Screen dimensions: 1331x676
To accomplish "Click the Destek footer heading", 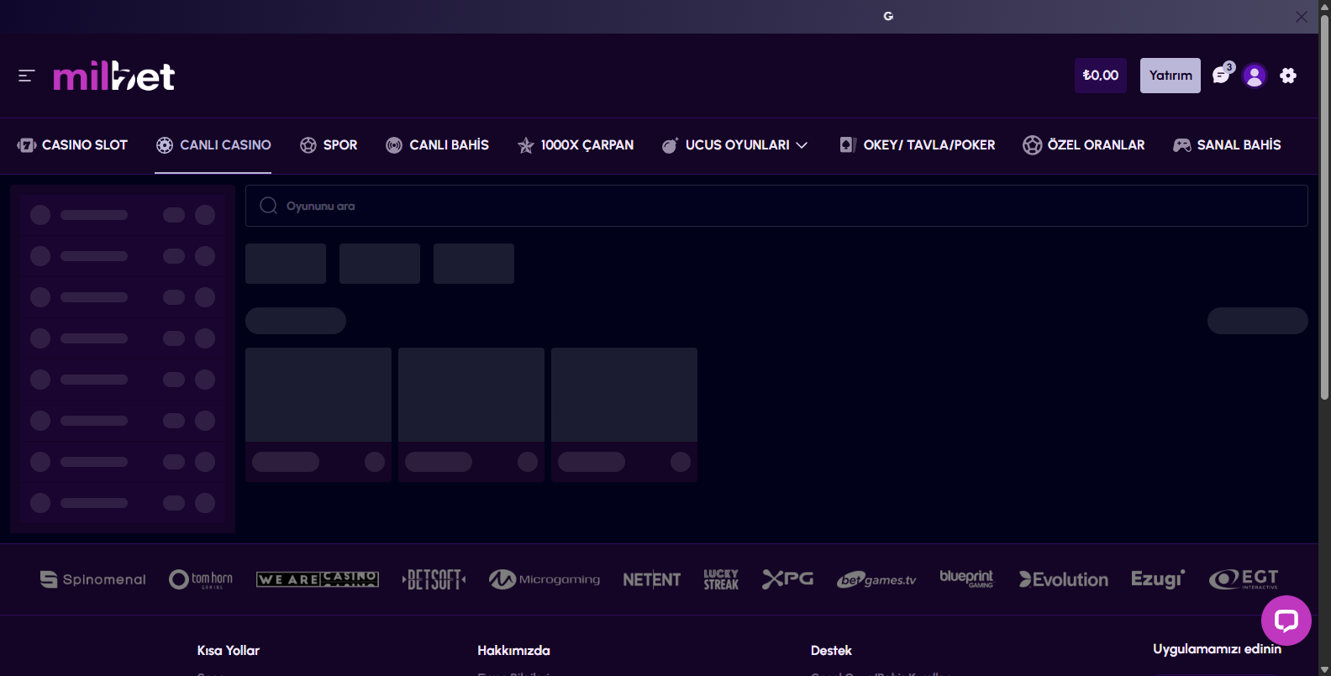I will 831,651.
